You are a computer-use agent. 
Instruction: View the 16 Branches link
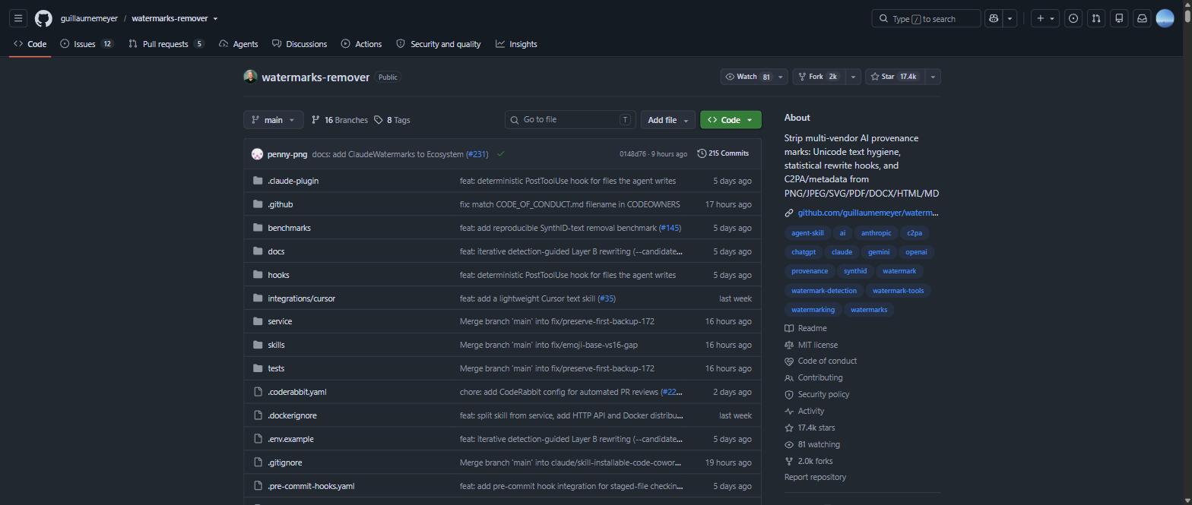tap(339, 120)
